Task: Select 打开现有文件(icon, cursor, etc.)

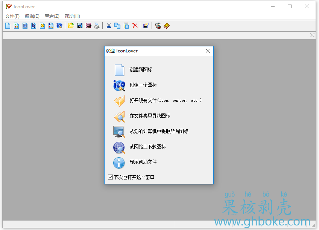Action: point(166,101)
